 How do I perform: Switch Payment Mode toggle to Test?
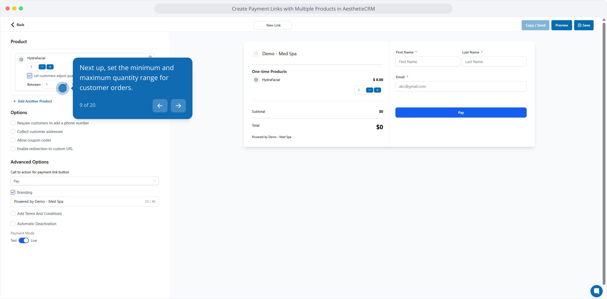(x=24, y=240)
